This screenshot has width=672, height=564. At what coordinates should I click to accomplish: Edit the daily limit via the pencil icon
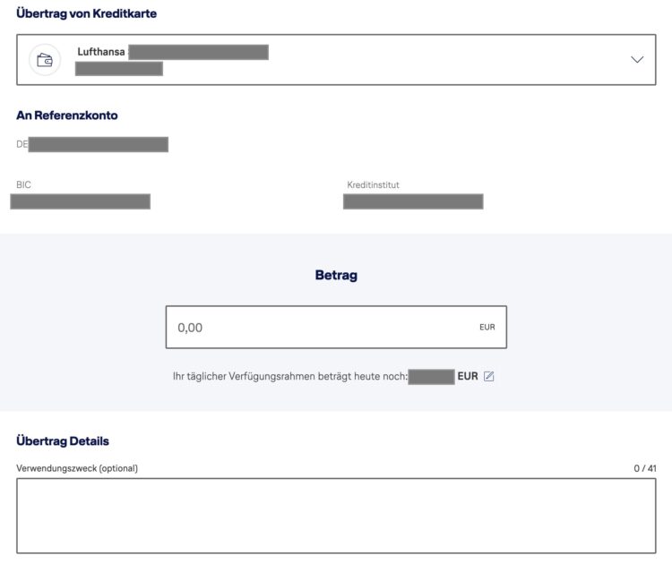coord(488,376)
